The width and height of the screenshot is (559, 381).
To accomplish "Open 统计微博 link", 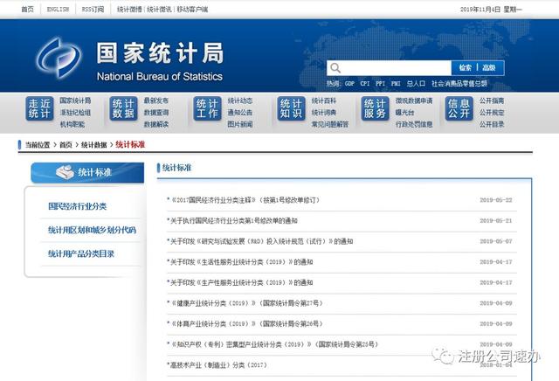I will 129,10.
